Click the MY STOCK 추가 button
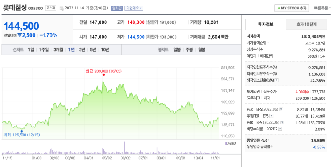 292,8
